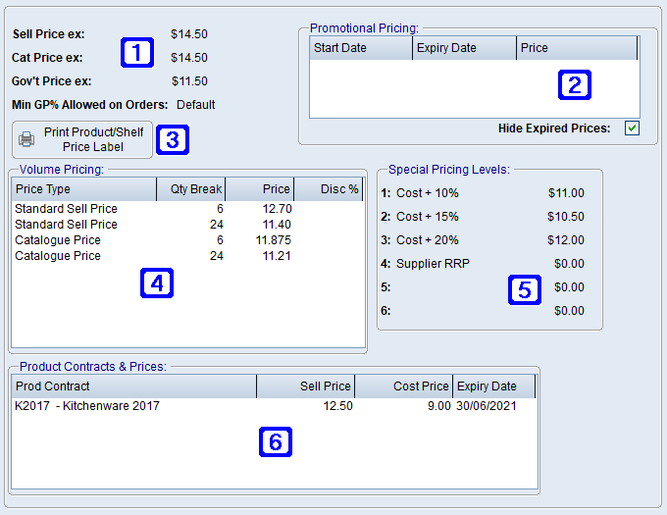Click the $10.50 special price value
Viewport: 667px width, 515px height.
[566, 217]
